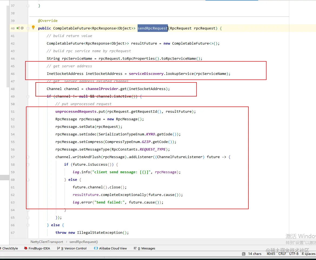Click the '// build return value' comment
The image size is (316, 260).
point(69,36)
